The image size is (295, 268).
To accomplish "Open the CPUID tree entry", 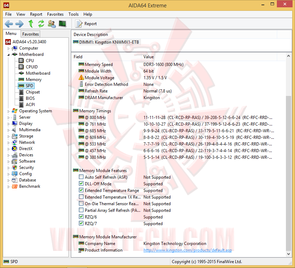I will [32, 67].
